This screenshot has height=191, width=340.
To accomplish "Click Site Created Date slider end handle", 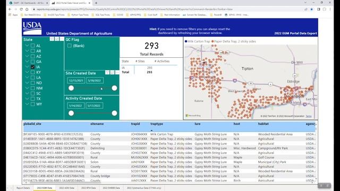I will [x=114, y=88].
